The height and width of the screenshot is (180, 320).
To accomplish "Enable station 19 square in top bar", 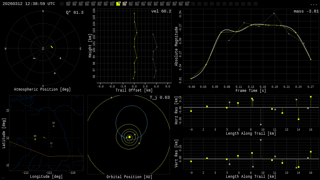I will pos(180,4).
